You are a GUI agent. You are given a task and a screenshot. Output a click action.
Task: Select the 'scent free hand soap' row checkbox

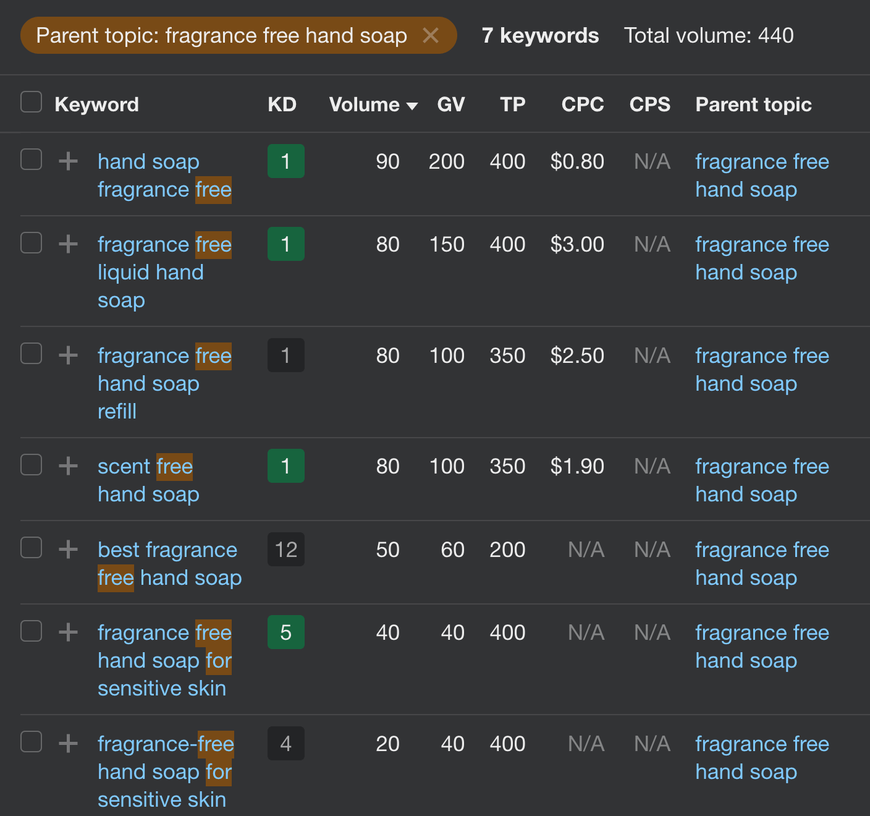[x=31, y=464]
